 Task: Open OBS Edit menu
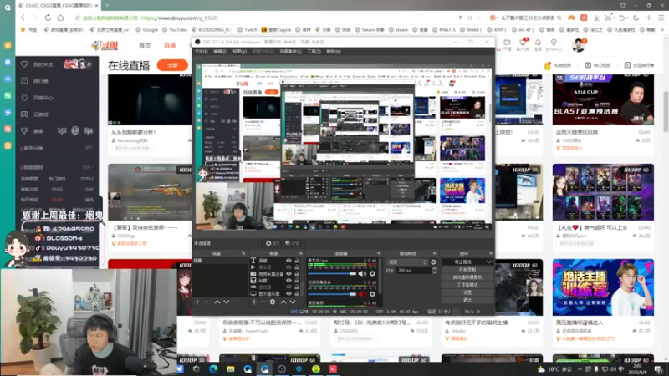[220, 52]
